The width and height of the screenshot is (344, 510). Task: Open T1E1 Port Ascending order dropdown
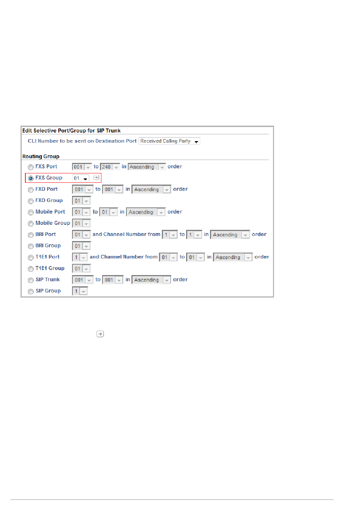coord(233,257)
